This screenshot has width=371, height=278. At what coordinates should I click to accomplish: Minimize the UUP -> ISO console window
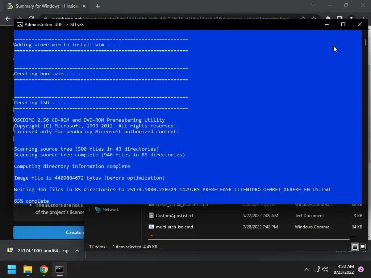(327, 24)
